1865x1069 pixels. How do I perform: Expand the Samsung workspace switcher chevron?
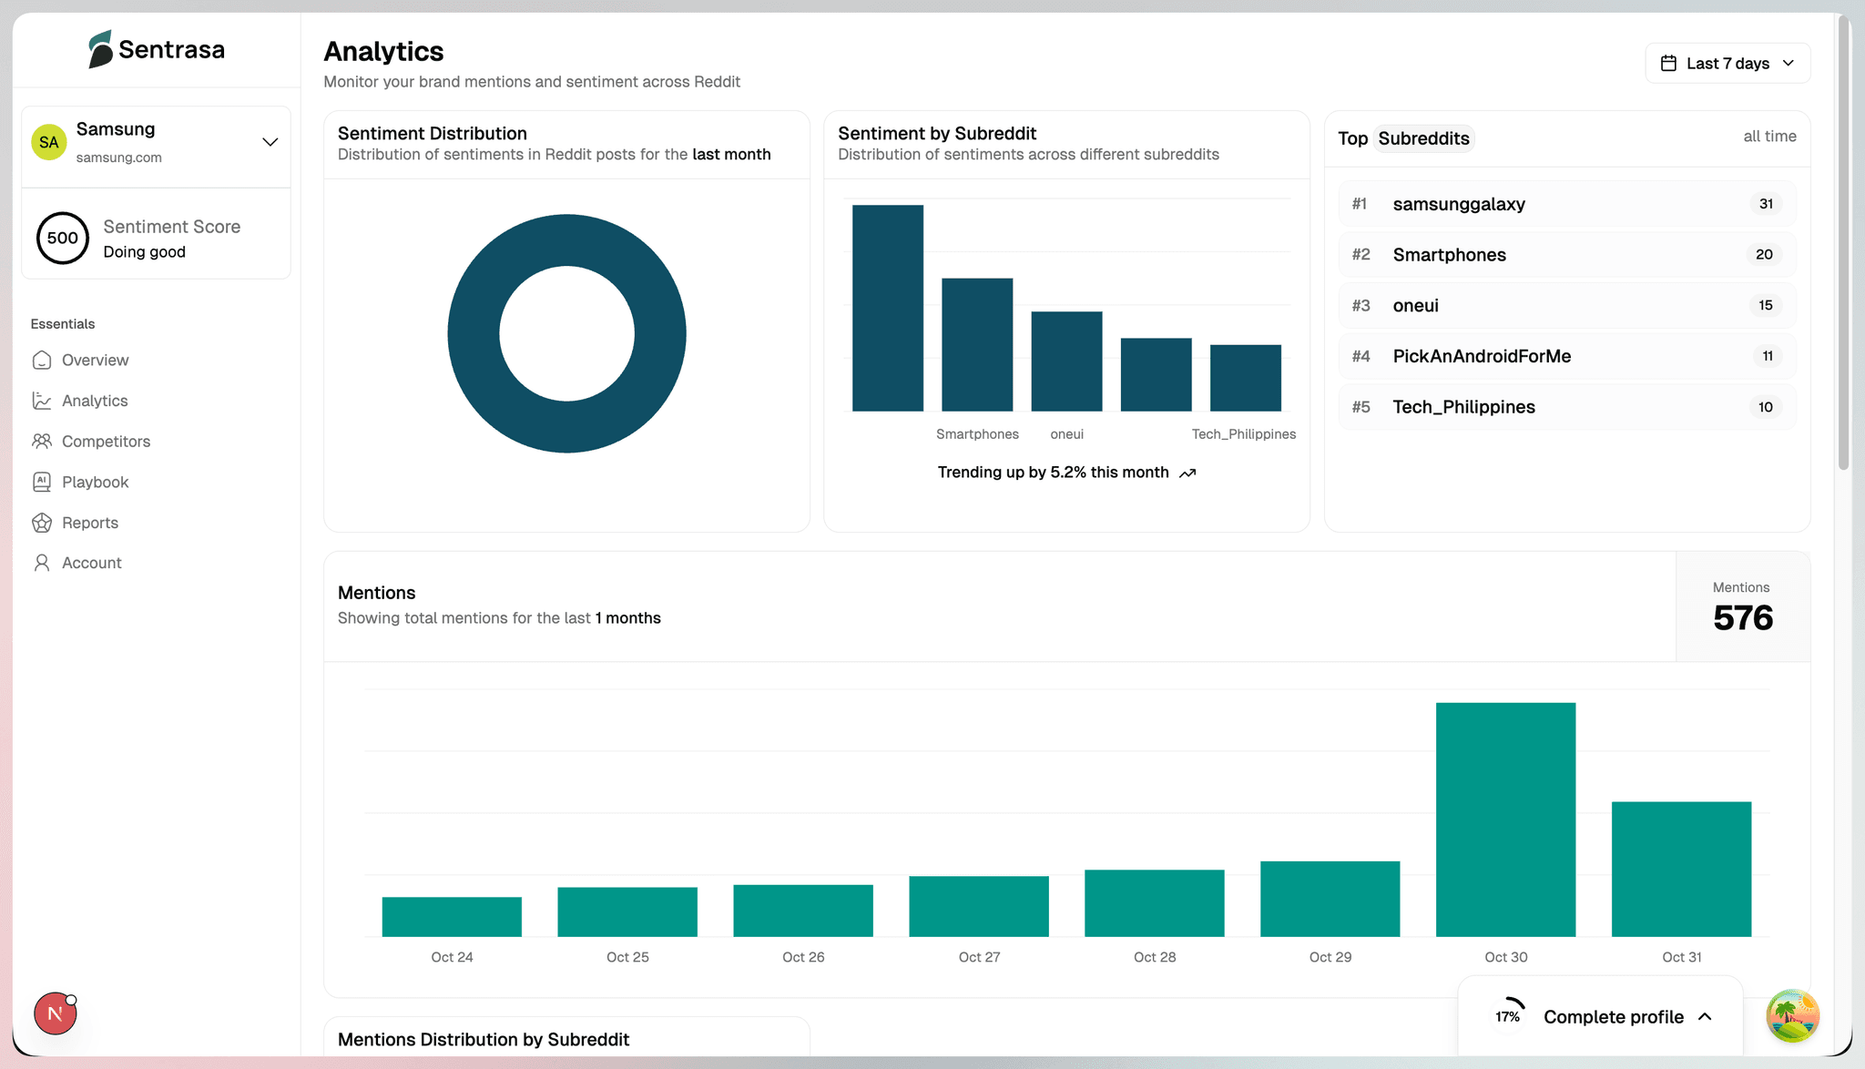pyautogui.click(x=269, y=142)
